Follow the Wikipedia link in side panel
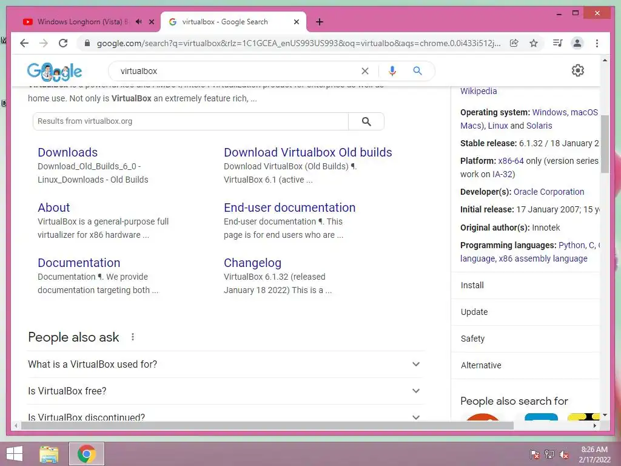 (478, 91)
